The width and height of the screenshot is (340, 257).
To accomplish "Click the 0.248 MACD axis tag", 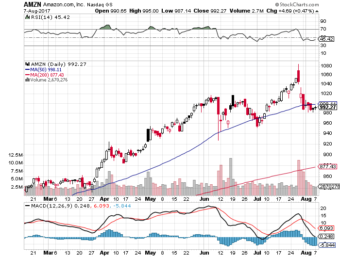I will [326, 237].
